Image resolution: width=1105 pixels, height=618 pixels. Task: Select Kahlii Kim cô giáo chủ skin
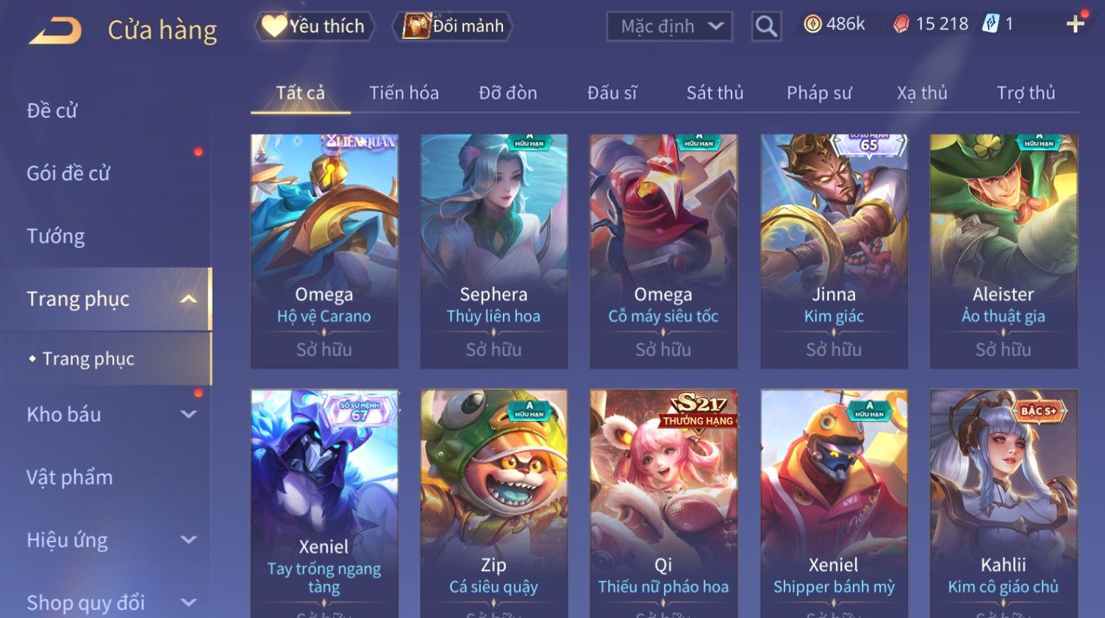[1004, 503]
